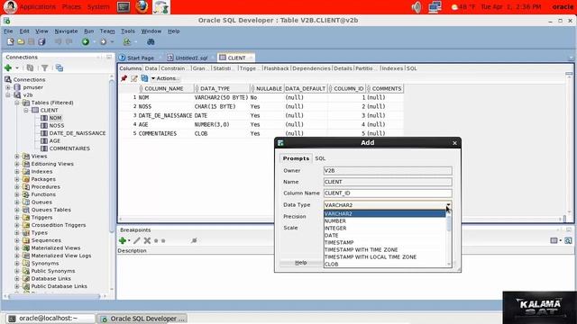Open the Indexes table tab

pyautogui.click(x=392, y=68)
